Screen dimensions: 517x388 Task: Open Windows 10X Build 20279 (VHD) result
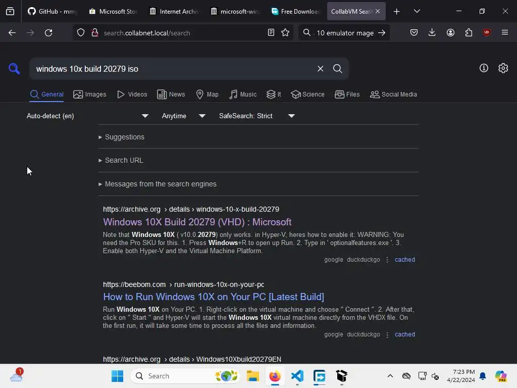(197, 222)
